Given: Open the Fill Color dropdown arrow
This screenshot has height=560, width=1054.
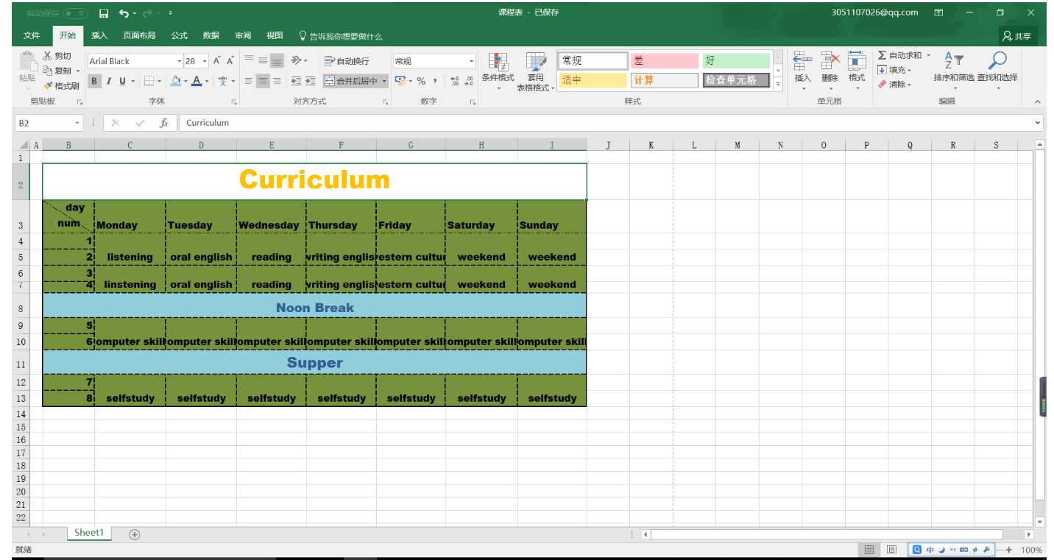Looking at the screenshot, I should point(185,81).
